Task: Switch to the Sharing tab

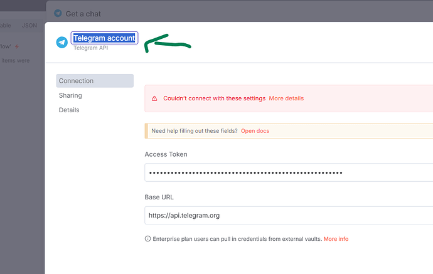Action: [x=70, y=95]
